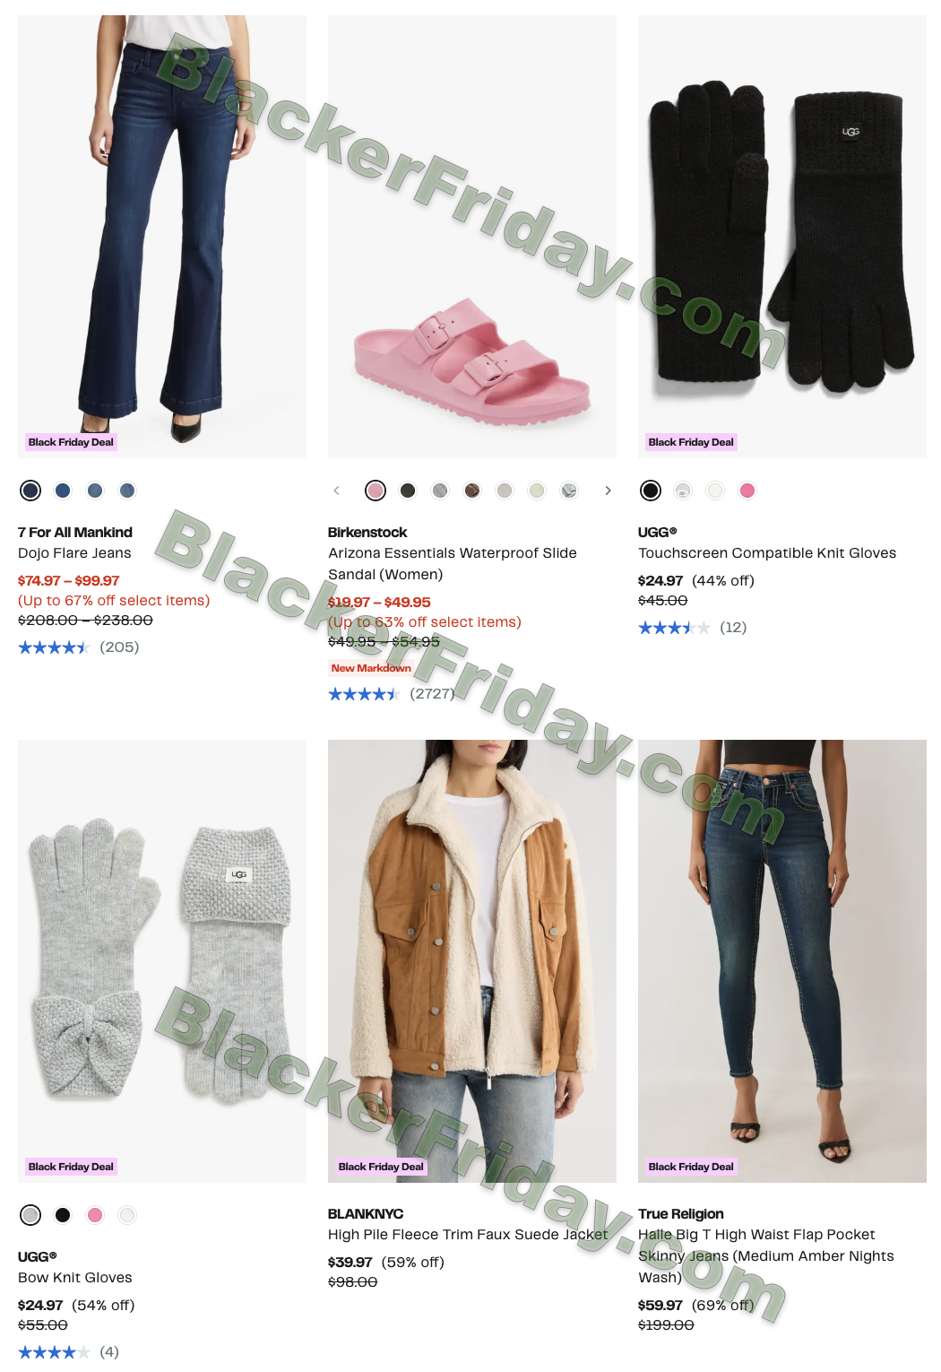
Task: Click star rating for Birkenstock sandal
Action: pos(364,694)
